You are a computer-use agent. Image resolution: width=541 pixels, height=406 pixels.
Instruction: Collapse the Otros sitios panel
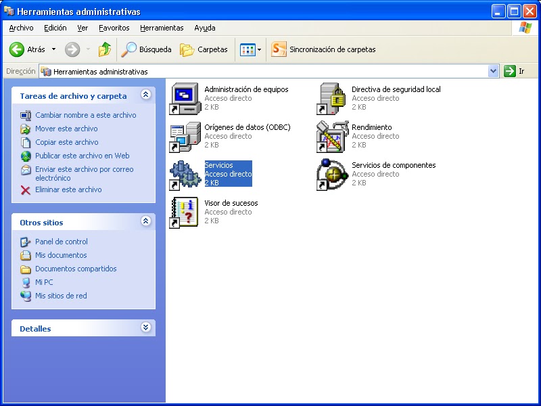(146, 222)
